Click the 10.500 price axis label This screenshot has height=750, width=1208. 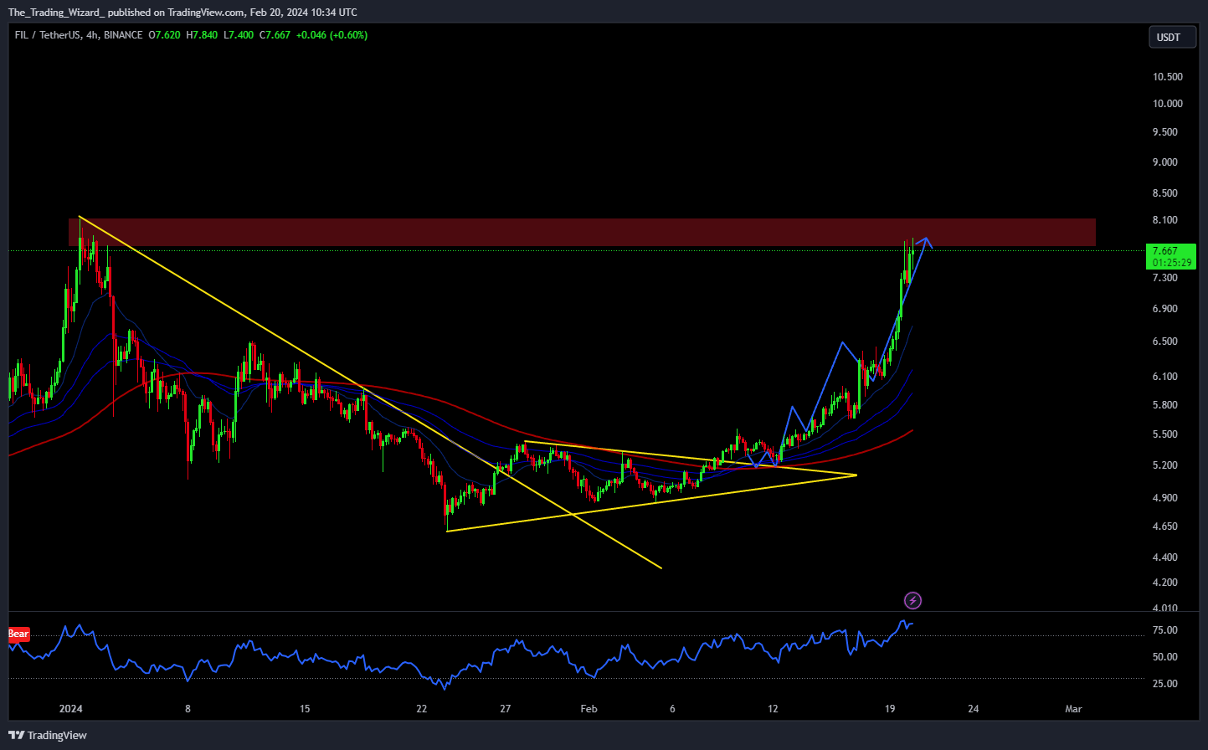1168,77
